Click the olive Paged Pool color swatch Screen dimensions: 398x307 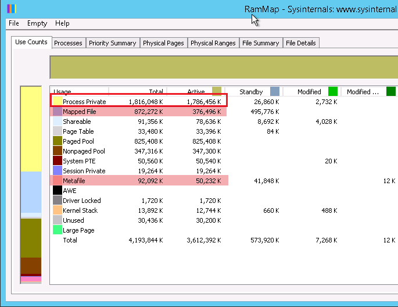pyautogui.click(x=58, y=141)
